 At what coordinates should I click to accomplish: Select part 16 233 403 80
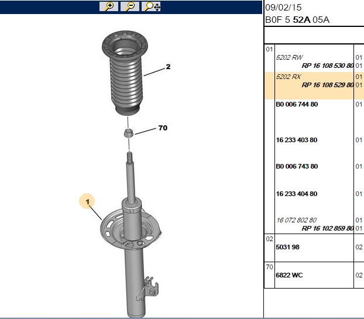(297, 140)
